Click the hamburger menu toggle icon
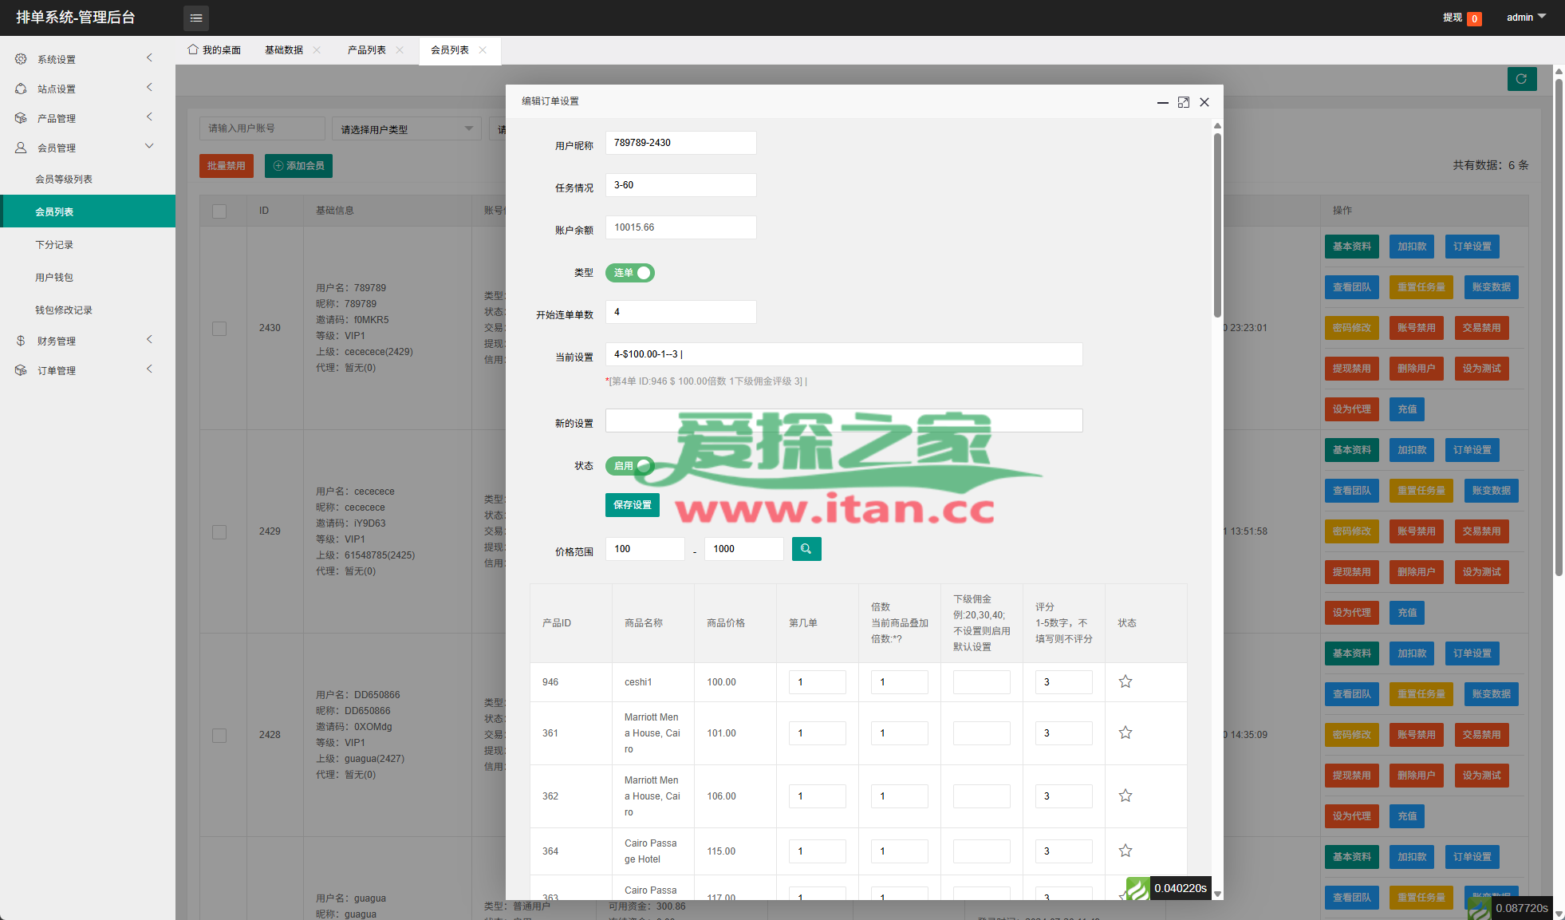1565x920 pixels. click(196, 18)
